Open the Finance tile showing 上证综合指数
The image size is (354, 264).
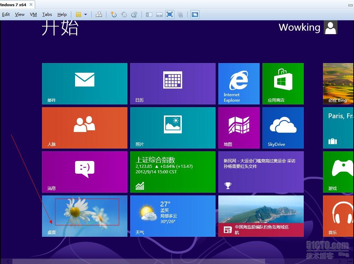click(x=173, y=172)
